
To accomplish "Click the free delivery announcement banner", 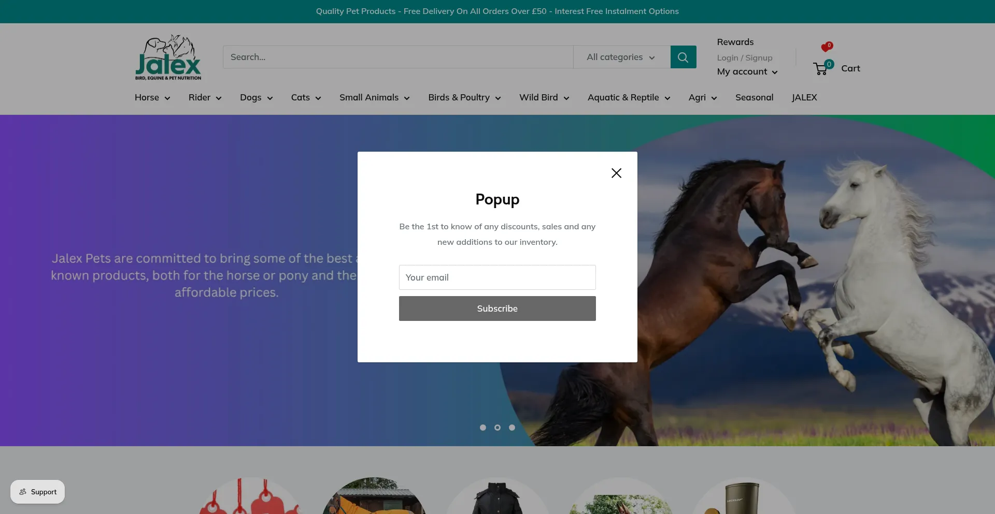I will pos(497,11).
